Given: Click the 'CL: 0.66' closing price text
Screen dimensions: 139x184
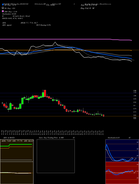Looking at the screenshot, I should click(x=51, y=5).
